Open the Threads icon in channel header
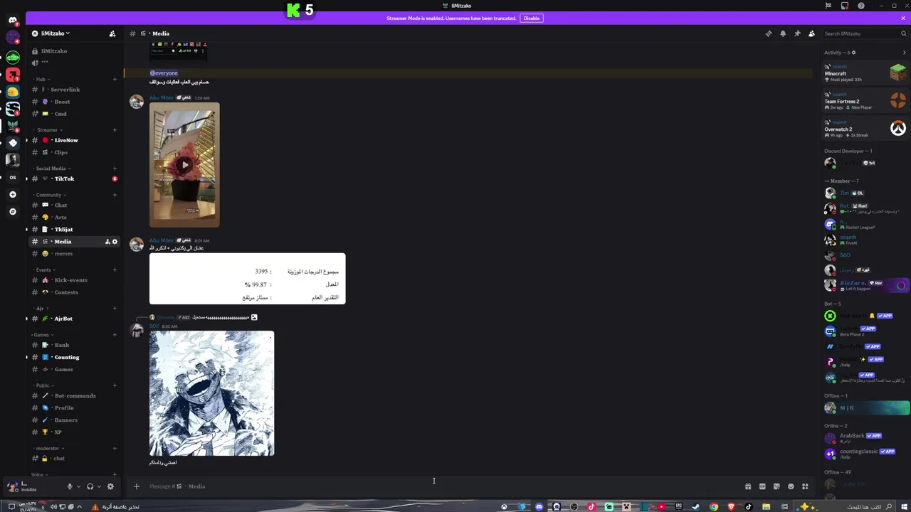 point(768,33)
